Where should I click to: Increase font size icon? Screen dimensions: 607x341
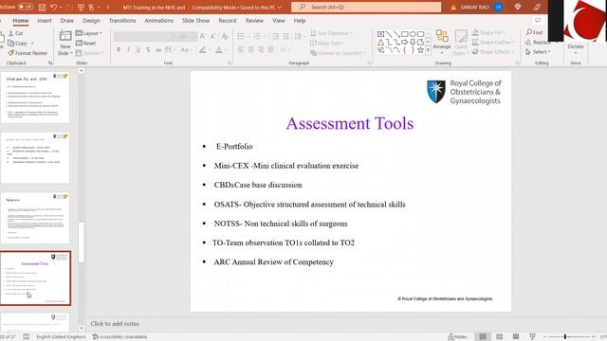click(x=202, y=36)
